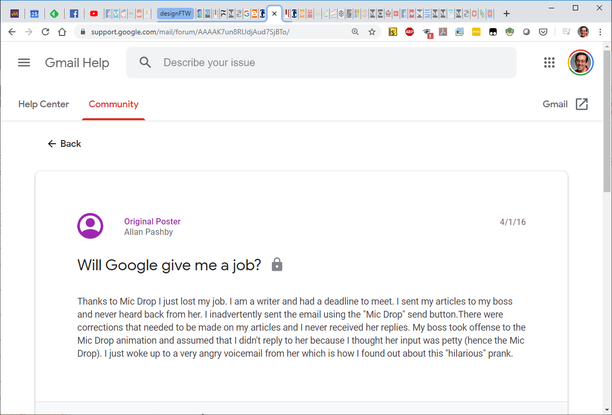Click the browser address bar URL

[190, 32]
